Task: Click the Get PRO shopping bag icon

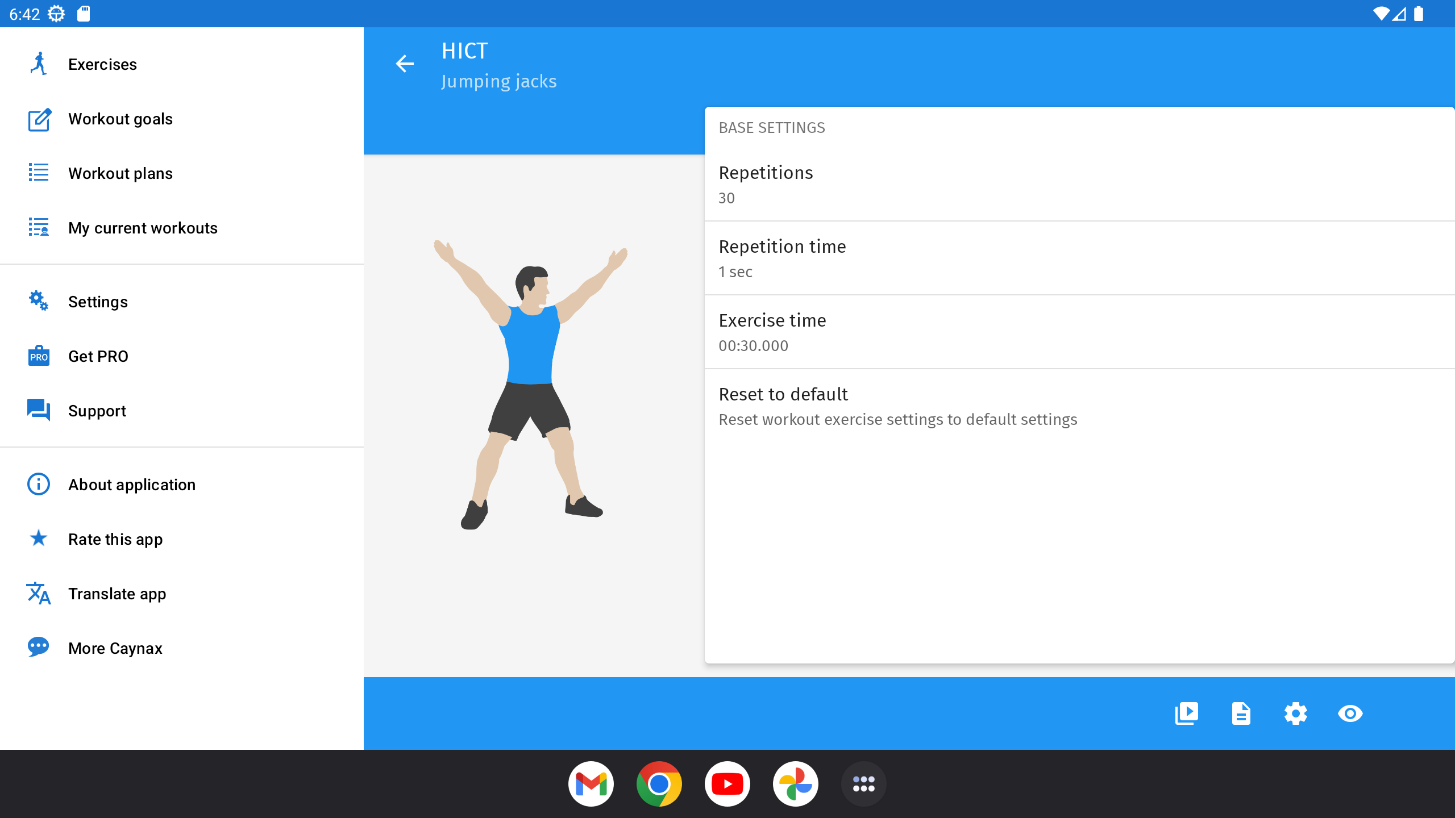Action: [39, 356]
